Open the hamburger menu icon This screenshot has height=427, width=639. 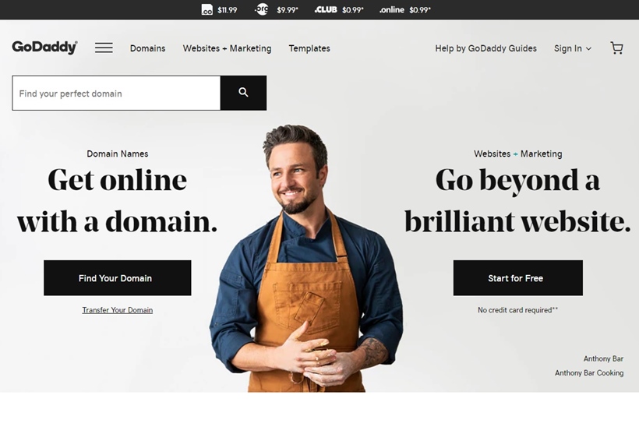point(104,48)
